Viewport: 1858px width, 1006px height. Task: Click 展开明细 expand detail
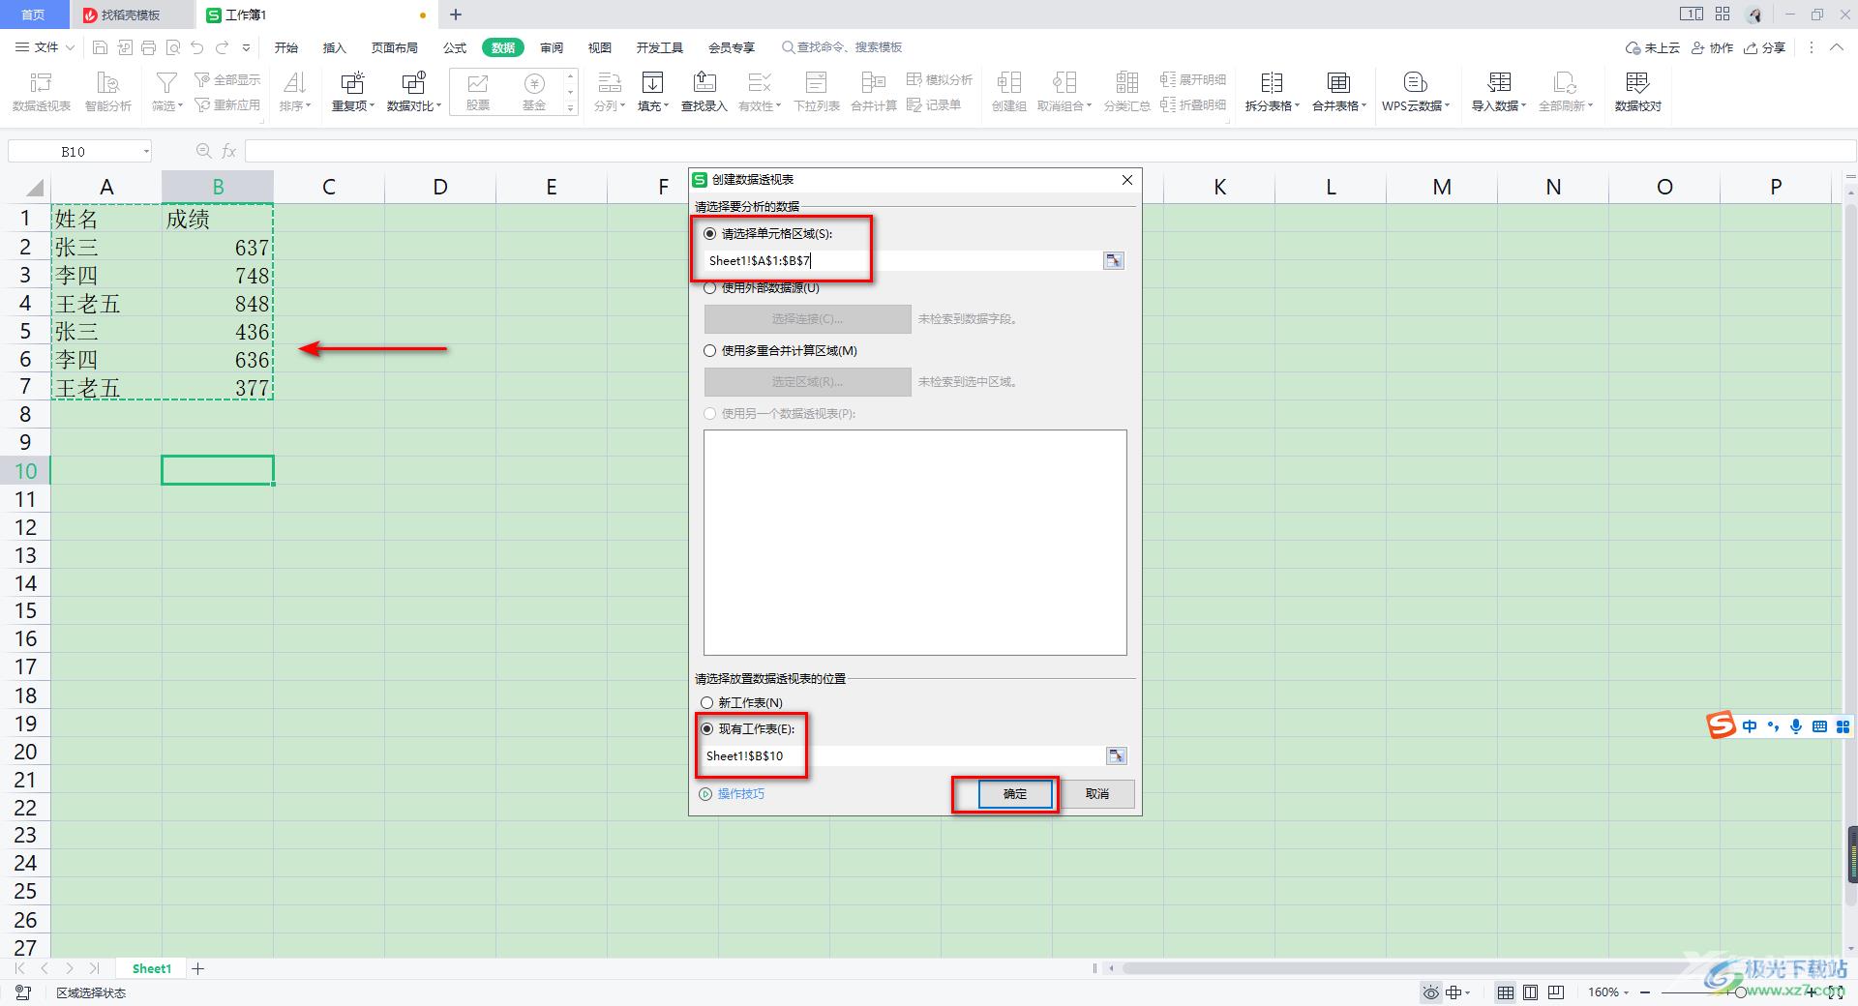click(1193, 79)
